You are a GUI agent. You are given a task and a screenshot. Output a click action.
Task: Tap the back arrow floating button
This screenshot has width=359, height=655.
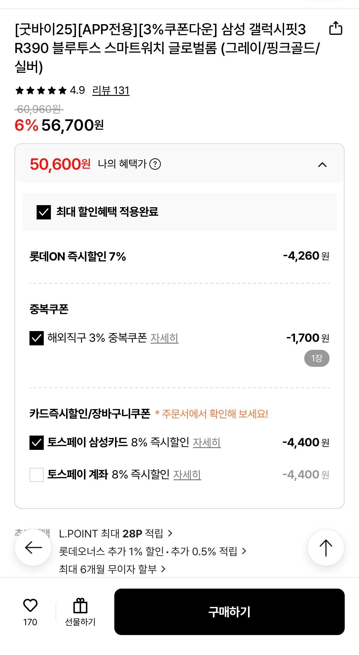[x=33, y=547]
